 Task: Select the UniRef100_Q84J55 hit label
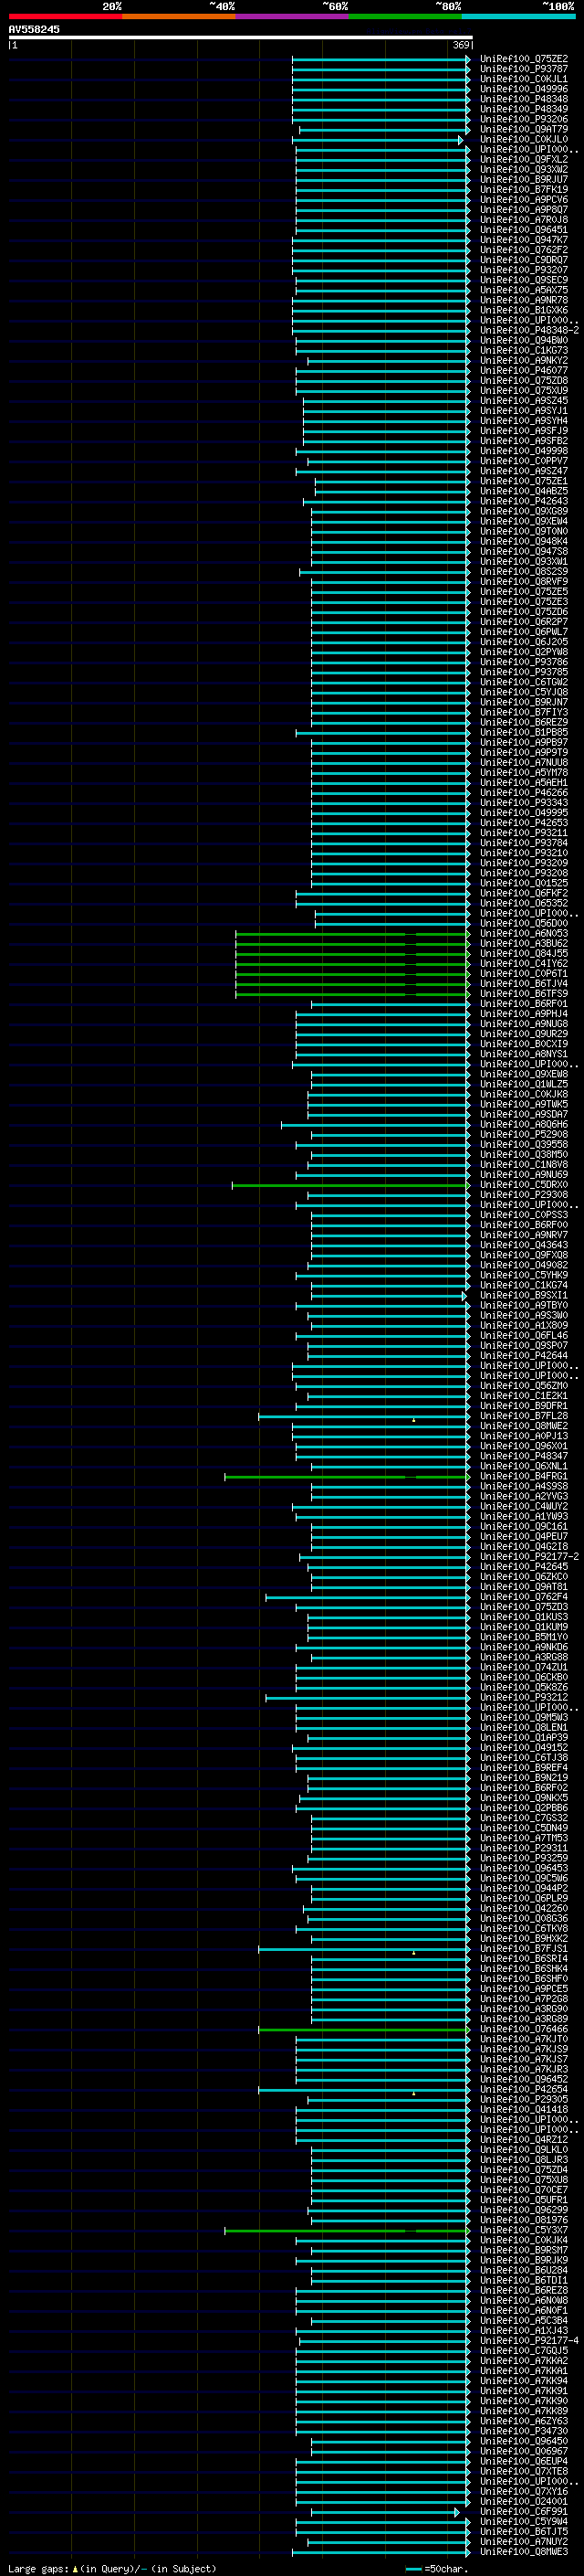(524, 953)
